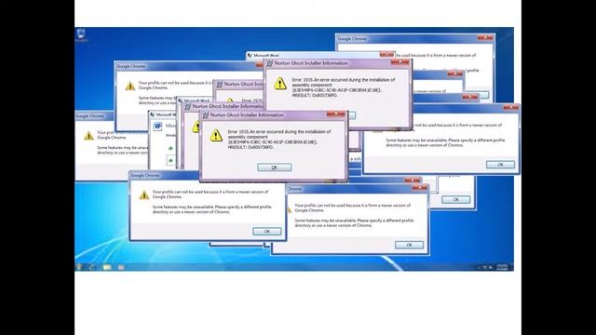The height and width of the screenshot is (335, 596).
Task: Open the folder icon on the taskbar
Action: point(107,267)
